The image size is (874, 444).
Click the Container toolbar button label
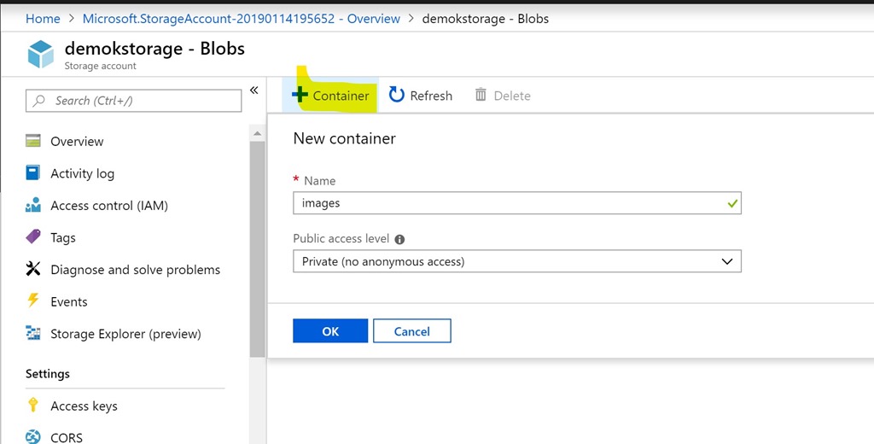341,96
